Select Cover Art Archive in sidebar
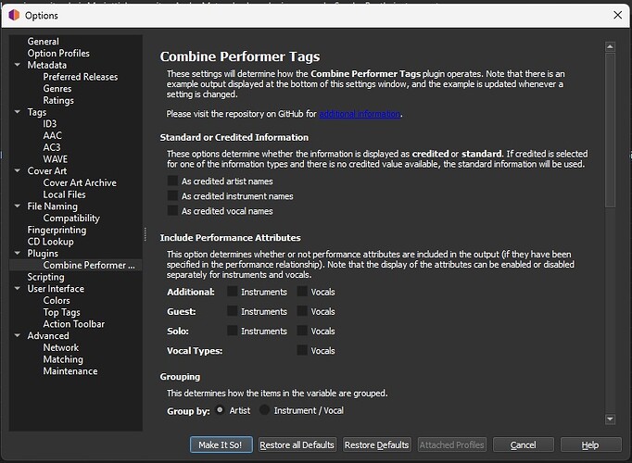The height and width of the screenshot is (463, 632). pyautogui.click(x=80, y=182)
